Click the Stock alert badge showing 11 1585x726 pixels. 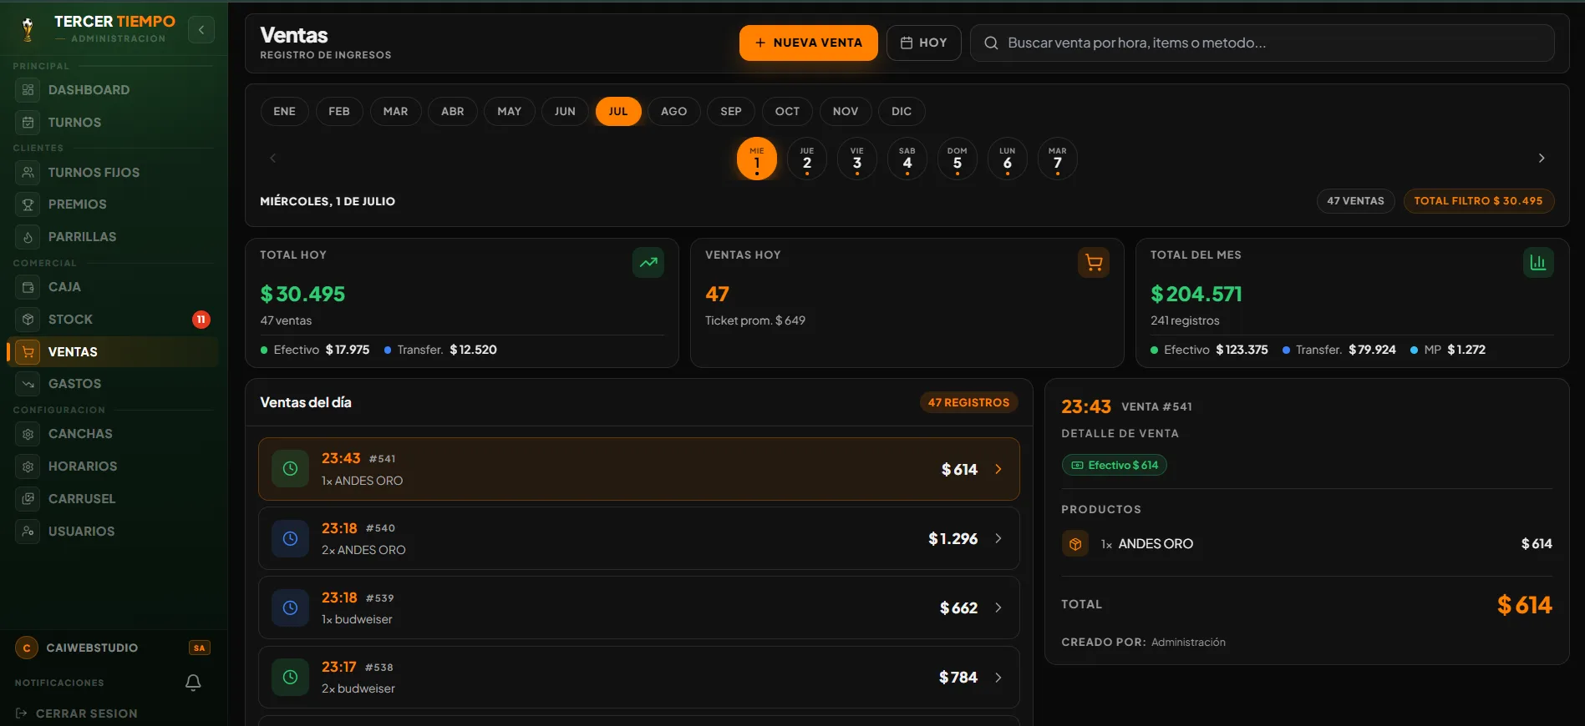pos(201,319)
